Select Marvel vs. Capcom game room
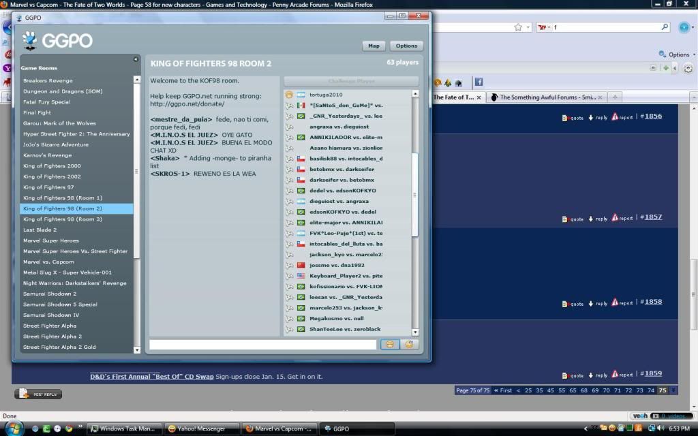 (48, 262)
